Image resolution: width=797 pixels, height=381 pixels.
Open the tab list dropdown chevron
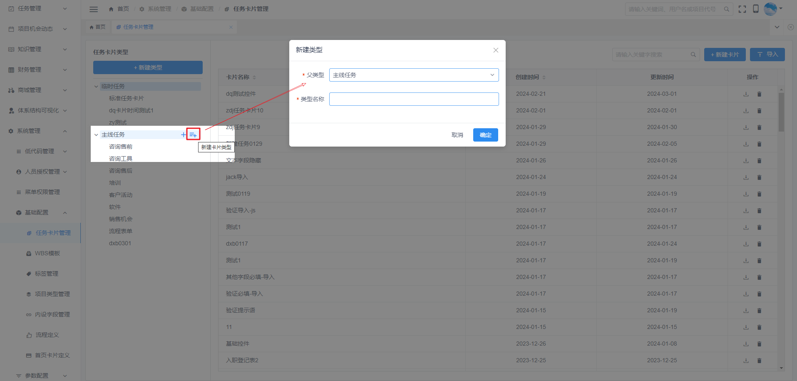(x=777, y=27)
